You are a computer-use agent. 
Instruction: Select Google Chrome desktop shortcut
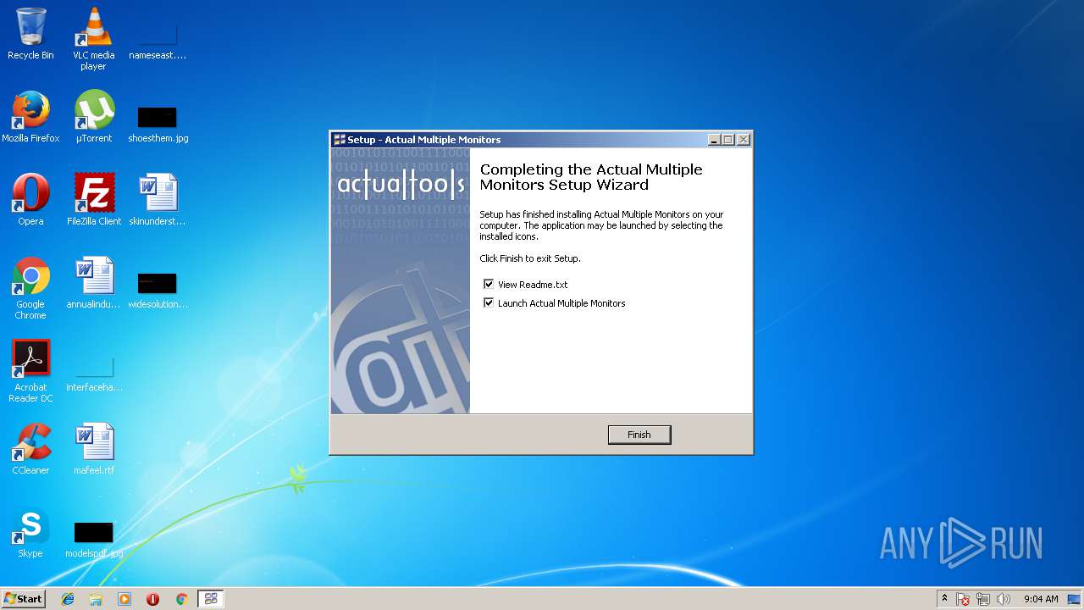(30, 288)
